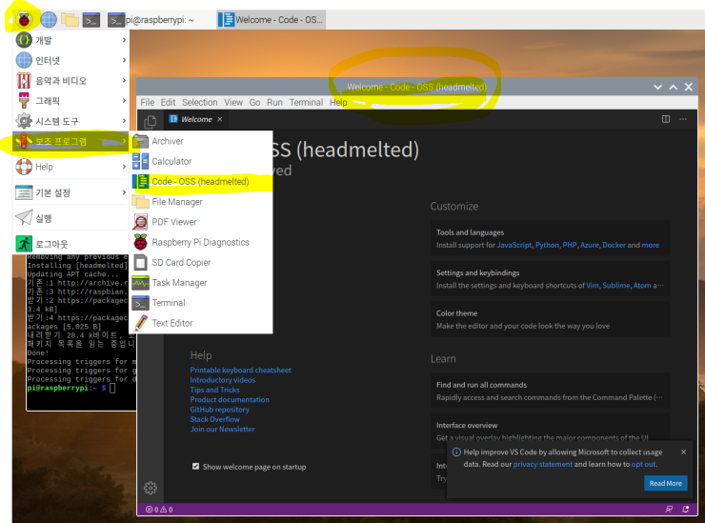Viewport: 705px width, 523px height.
Task: Open Stack Overflow link
Action: coord(215,419)
